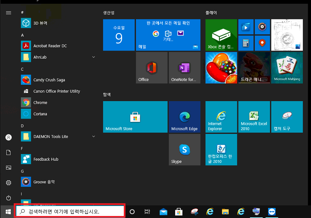
Task: Open the 캡처 도구 tile
Action: 287,117
